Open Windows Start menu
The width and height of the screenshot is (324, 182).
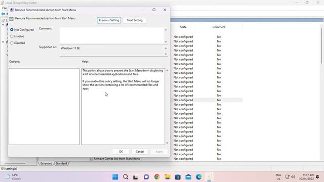pyautogui.click(x=115, y=177)
